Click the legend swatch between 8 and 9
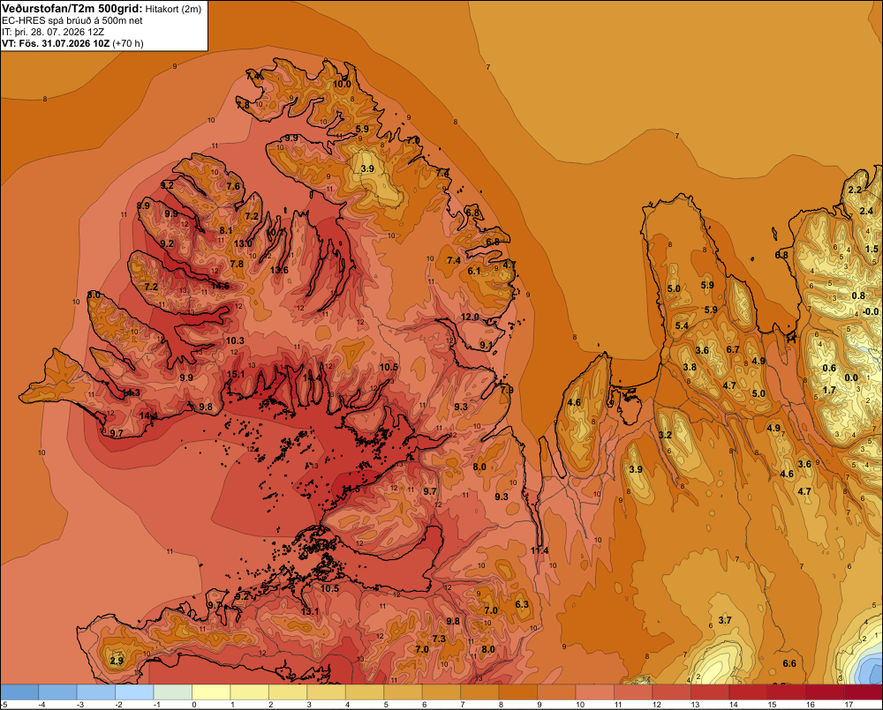 (x=518, y=692)
